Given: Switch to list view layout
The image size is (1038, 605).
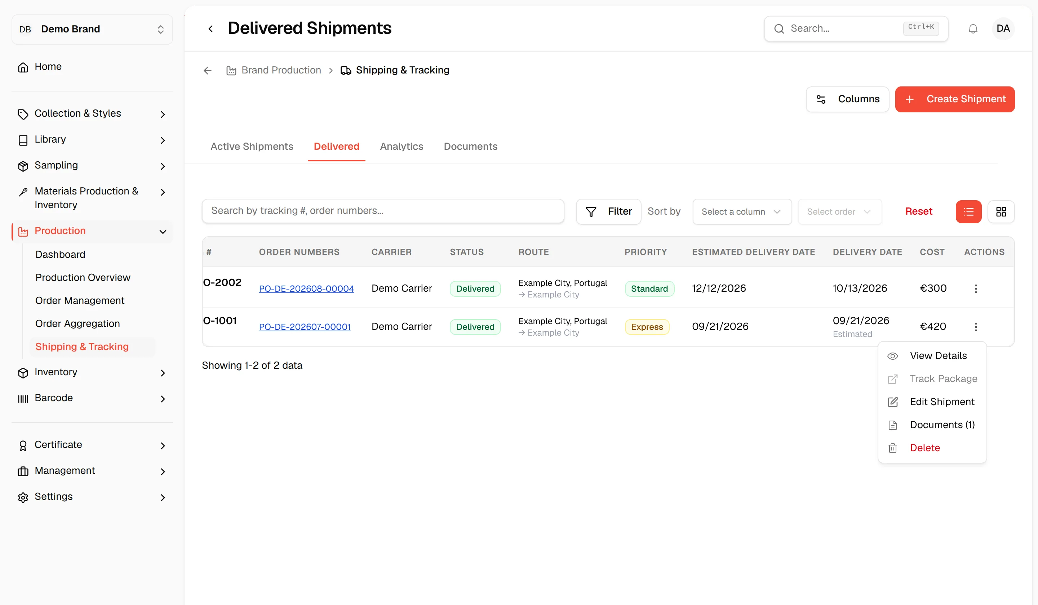Looking at the screenshot, I should [x=968, y=211].
